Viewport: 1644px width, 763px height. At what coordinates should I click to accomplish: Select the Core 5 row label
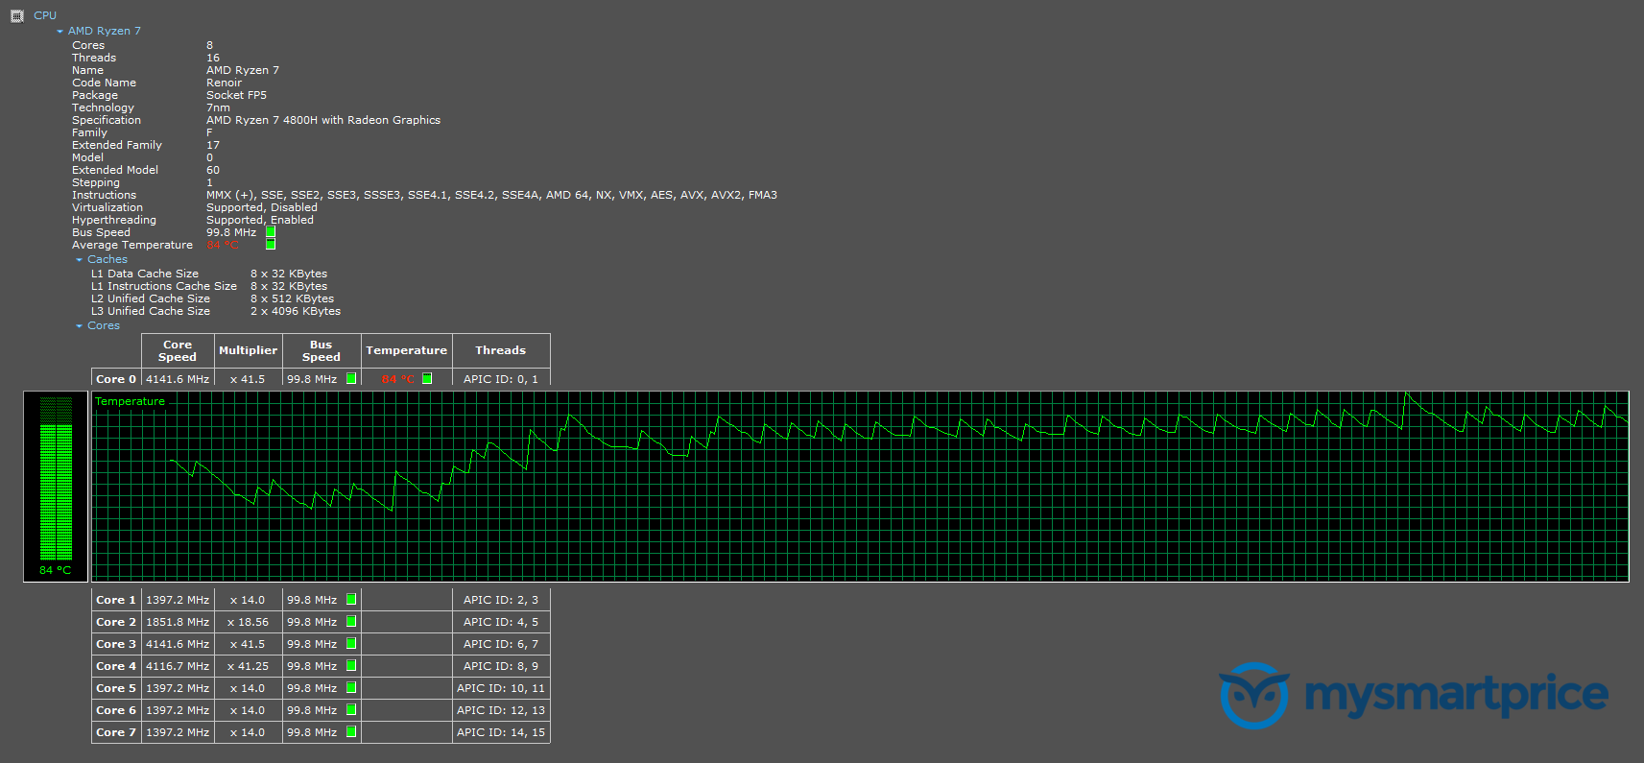(x=116, y=688)
